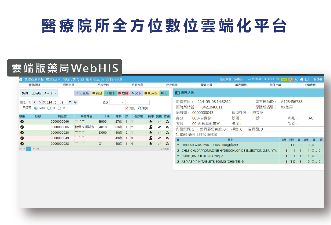
Task: Click the IC chip card icon in title bar
Action: click(291, 79)
